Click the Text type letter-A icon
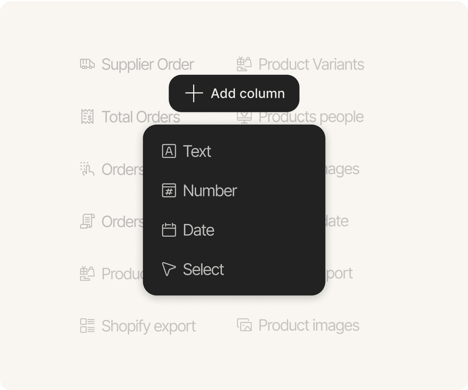The height and width of the screenshot is (390, 468). (x=169, y=151)
